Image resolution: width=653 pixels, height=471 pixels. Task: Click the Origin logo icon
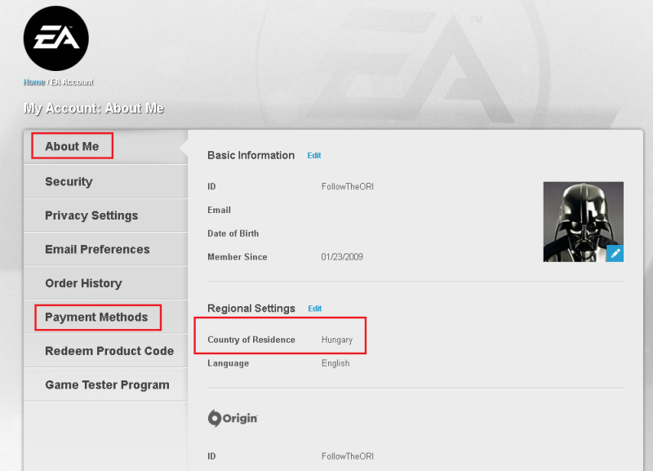pyautogui.click(x=233, y=418)
